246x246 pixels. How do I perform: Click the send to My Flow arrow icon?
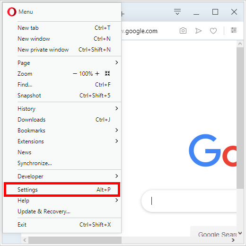pyautogui.click(x=198, y=31)
